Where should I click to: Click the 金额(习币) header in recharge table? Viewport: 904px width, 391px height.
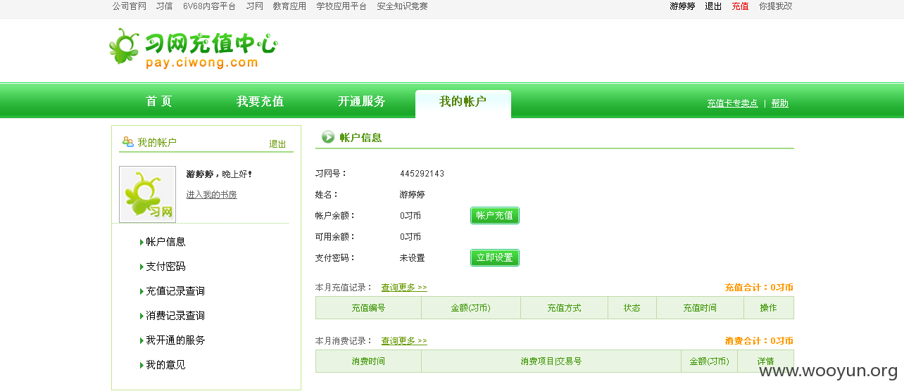(471, 308)
